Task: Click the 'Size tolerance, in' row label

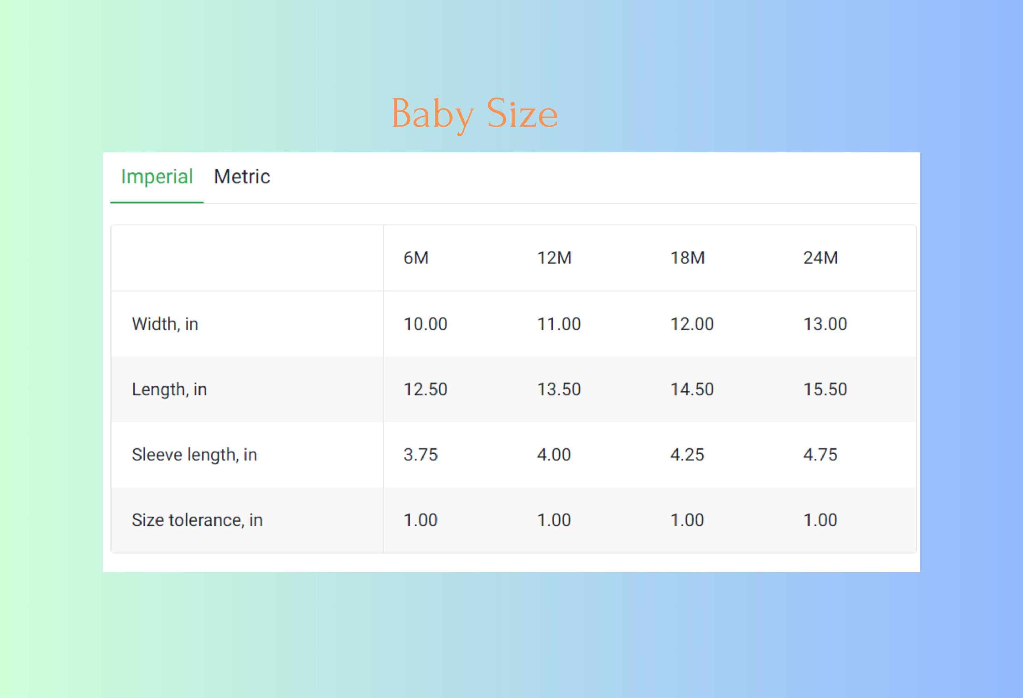Action: (x=197, y=520)
